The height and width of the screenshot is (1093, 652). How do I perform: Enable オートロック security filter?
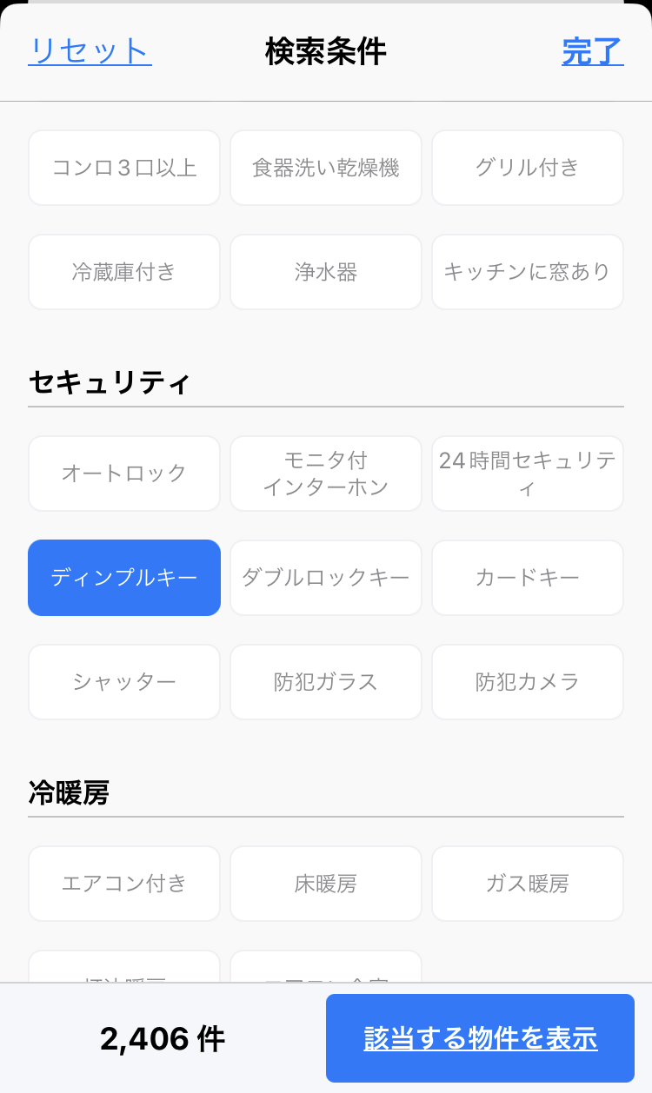pyautogui.click(x=124, y=474)
